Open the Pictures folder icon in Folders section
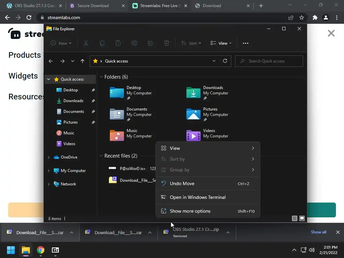Viewport: 344px width, 258px height. tap(193, 114)
